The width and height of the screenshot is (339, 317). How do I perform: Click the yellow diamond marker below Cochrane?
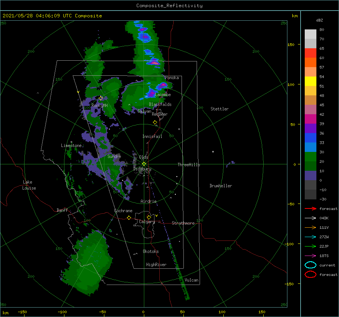pyautogui.click(x=129, y=217)
